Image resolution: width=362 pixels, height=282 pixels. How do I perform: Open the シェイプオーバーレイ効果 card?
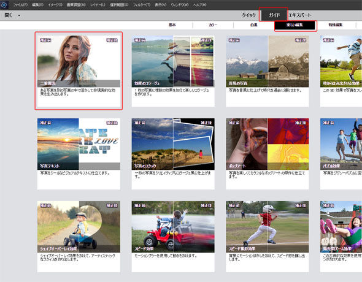point(79,237)
